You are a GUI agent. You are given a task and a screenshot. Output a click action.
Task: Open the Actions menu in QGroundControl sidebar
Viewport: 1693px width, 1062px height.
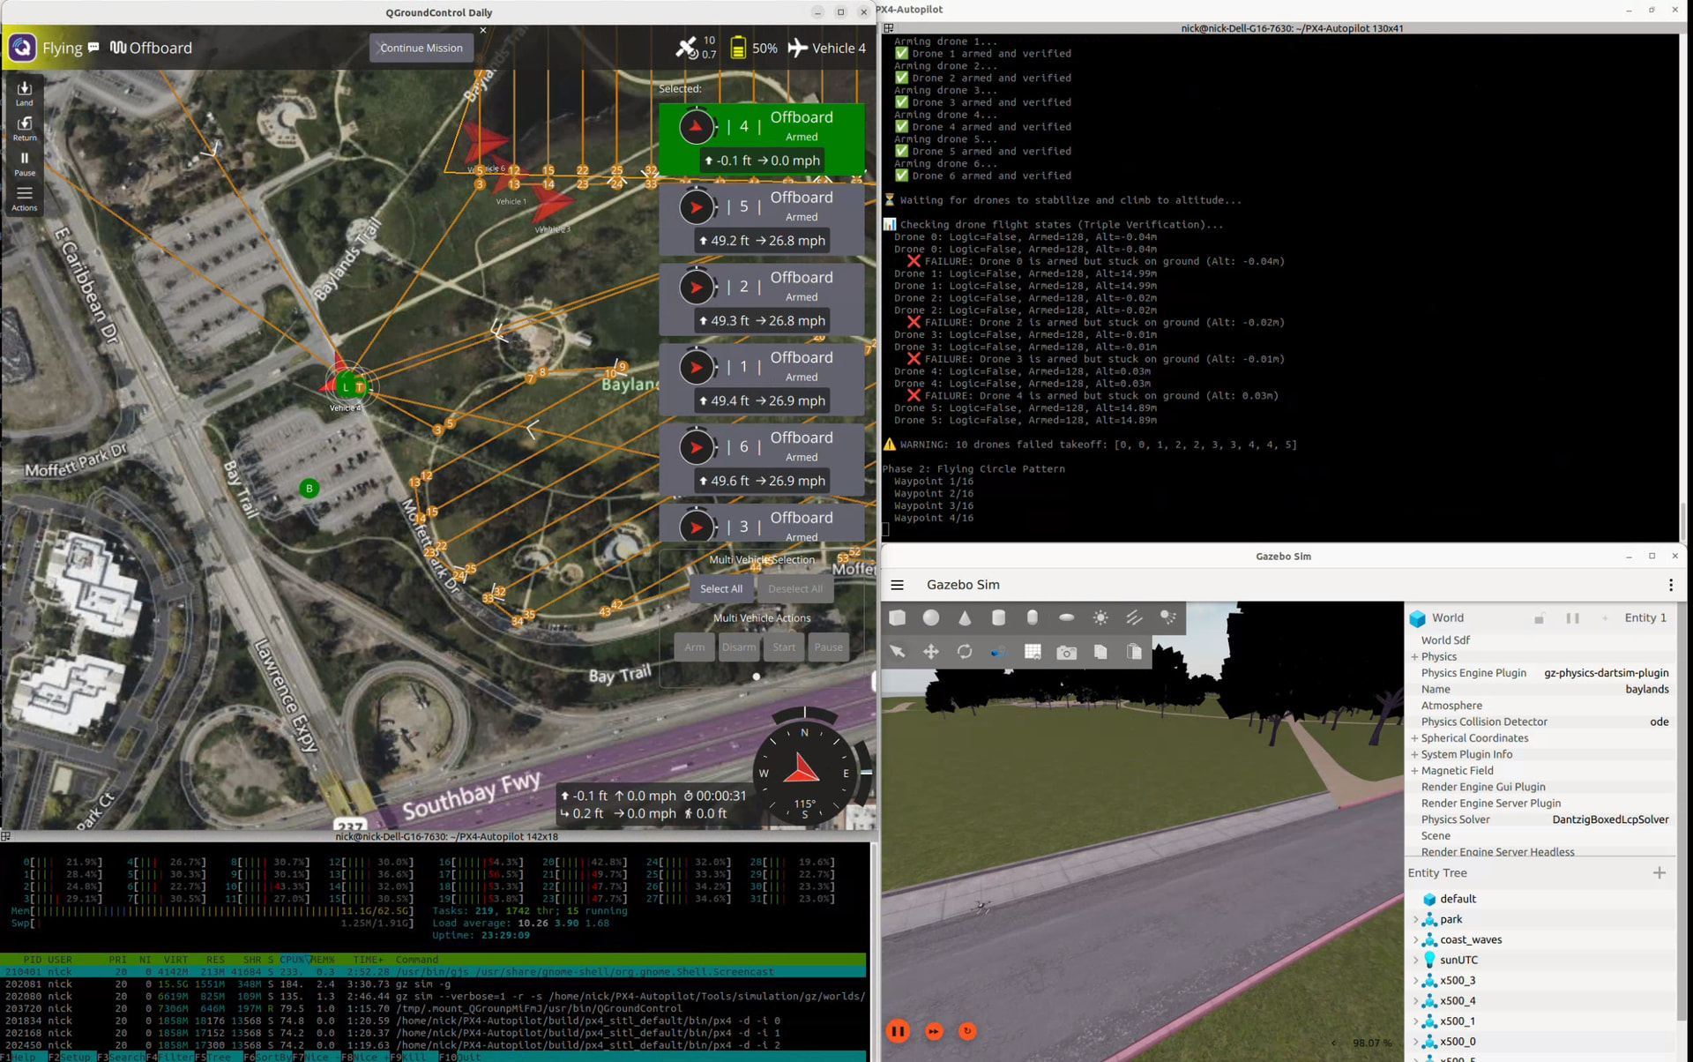tap(25, 198)
